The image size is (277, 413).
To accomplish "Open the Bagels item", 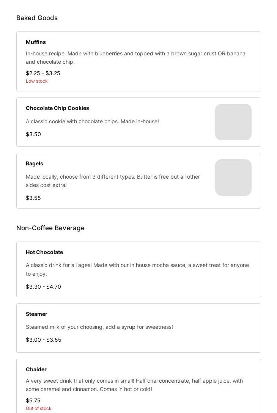I will (x=35, y=163).
